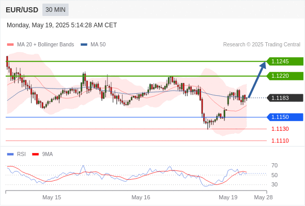Screen dimensions: 305x206
Task: Click the green 1.1220 resistance price tag
Action: pyautogui.click(x=285, y=76)
